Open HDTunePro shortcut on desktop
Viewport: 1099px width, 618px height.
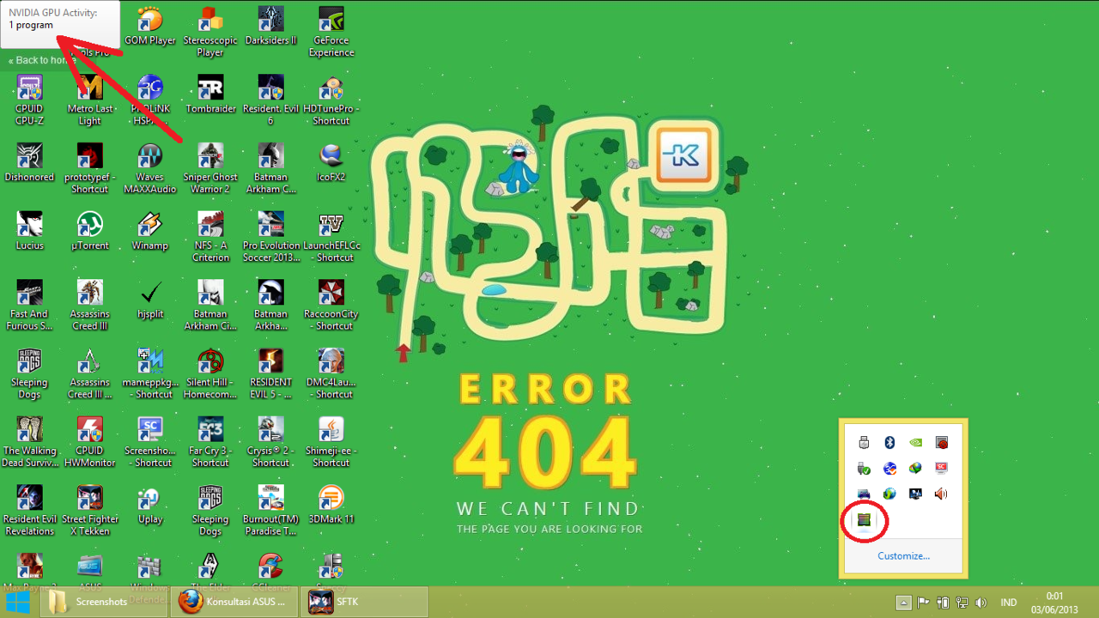click(x=331, y=100)
